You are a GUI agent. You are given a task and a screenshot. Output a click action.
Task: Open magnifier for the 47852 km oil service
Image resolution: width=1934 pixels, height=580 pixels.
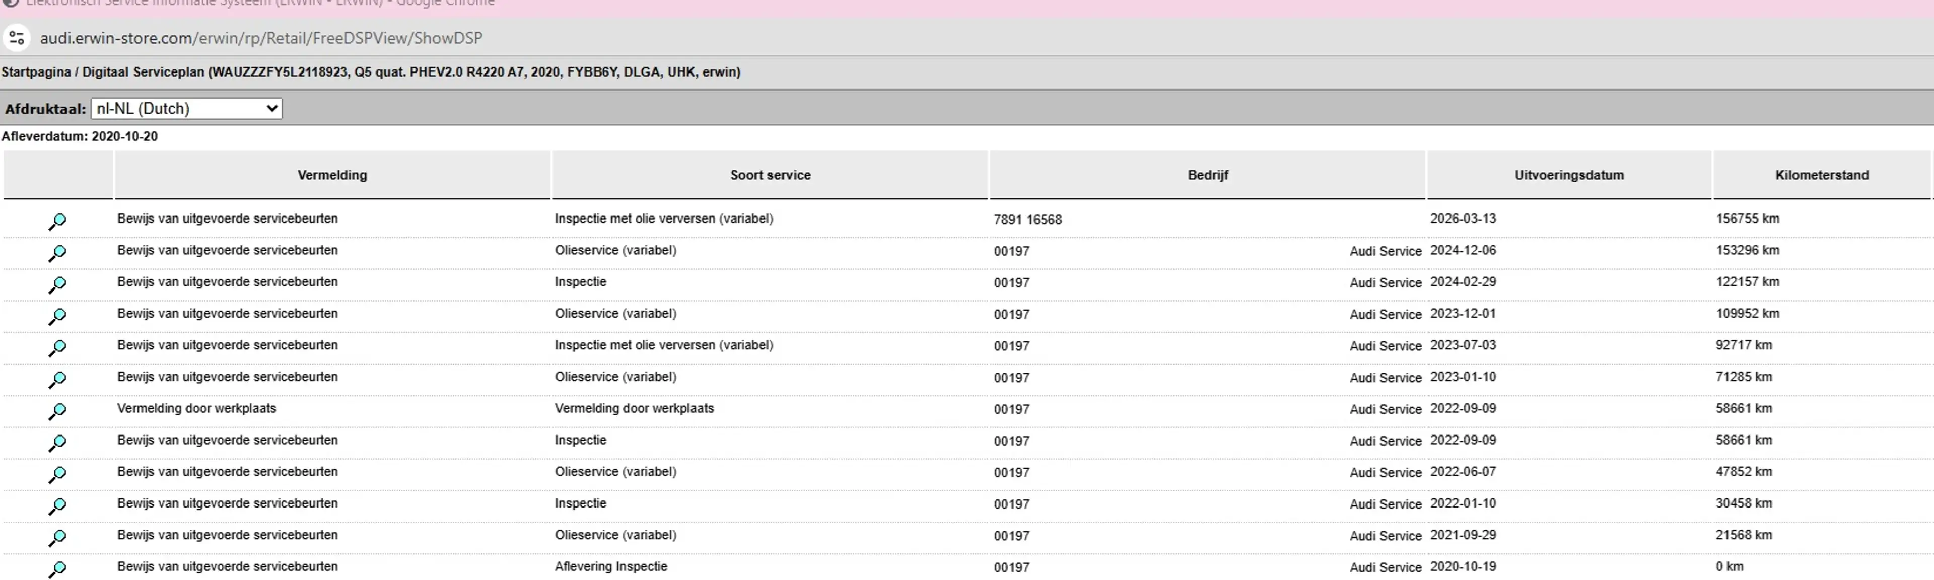(x=57, y=474)
